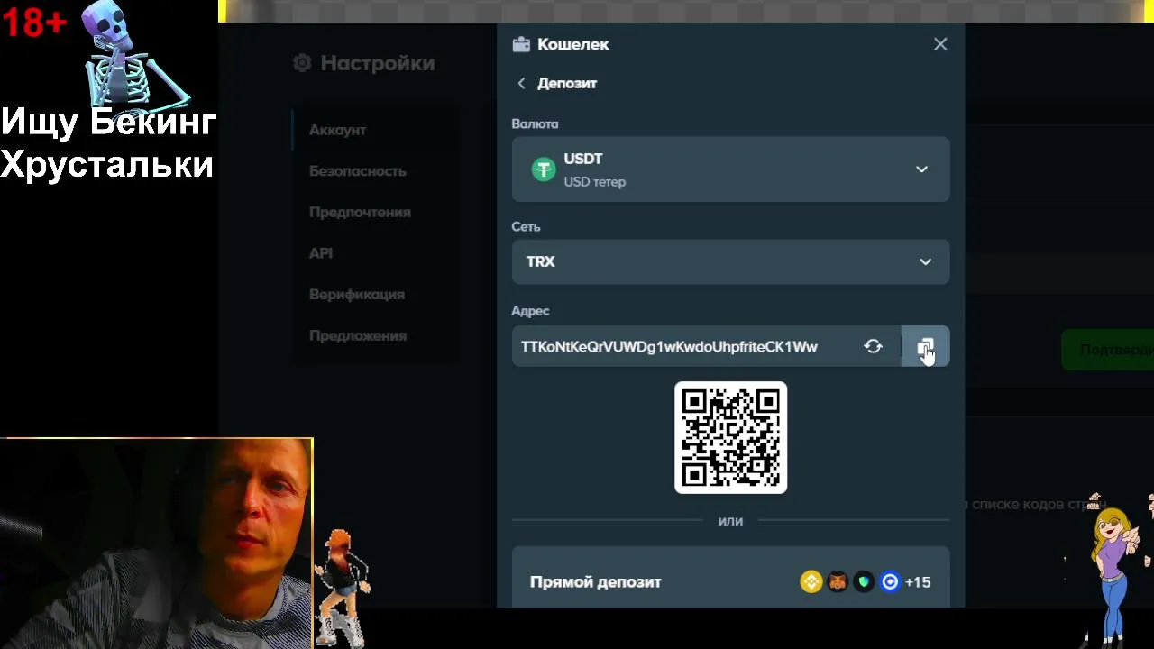Click the Кошелек wallet briefcase icon
The height and width of the screenshot is (649, 1154).
pos(521,44)
